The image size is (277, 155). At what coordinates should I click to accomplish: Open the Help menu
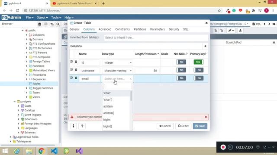click(x=69, y=17)
